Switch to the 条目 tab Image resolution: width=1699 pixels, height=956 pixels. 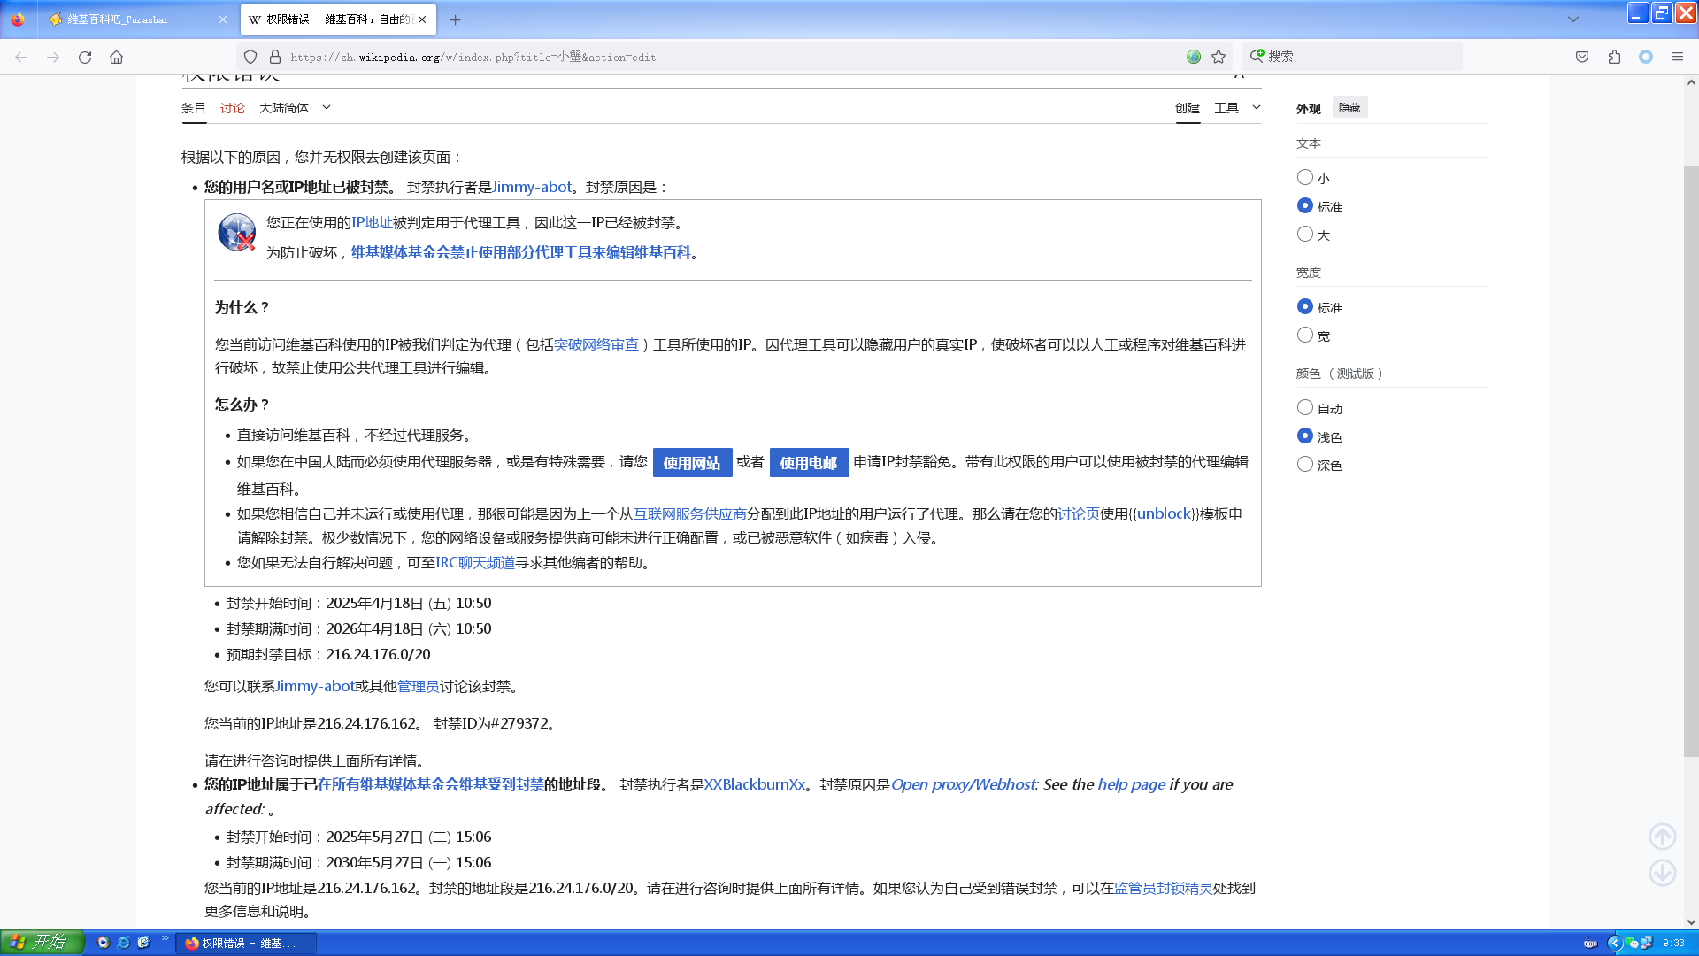(x=194, y=108)
